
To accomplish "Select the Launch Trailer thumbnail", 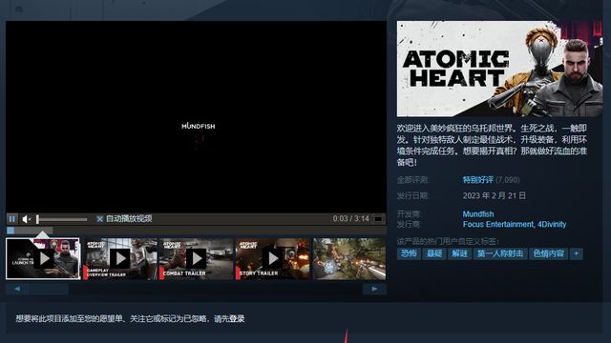I will [43, 258].
